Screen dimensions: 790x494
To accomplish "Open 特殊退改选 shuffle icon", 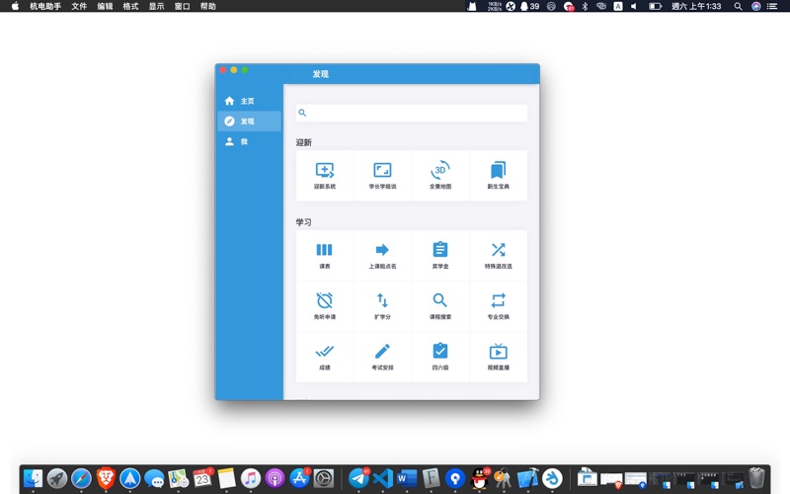I will pyautogui.click(x=498, y=250).
